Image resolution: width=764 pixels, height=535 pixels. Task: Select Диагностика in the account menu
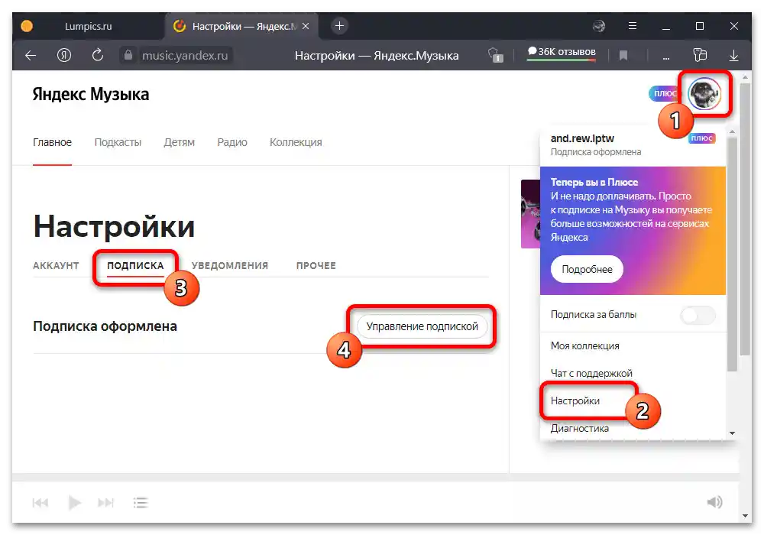(x=579, y=428)
